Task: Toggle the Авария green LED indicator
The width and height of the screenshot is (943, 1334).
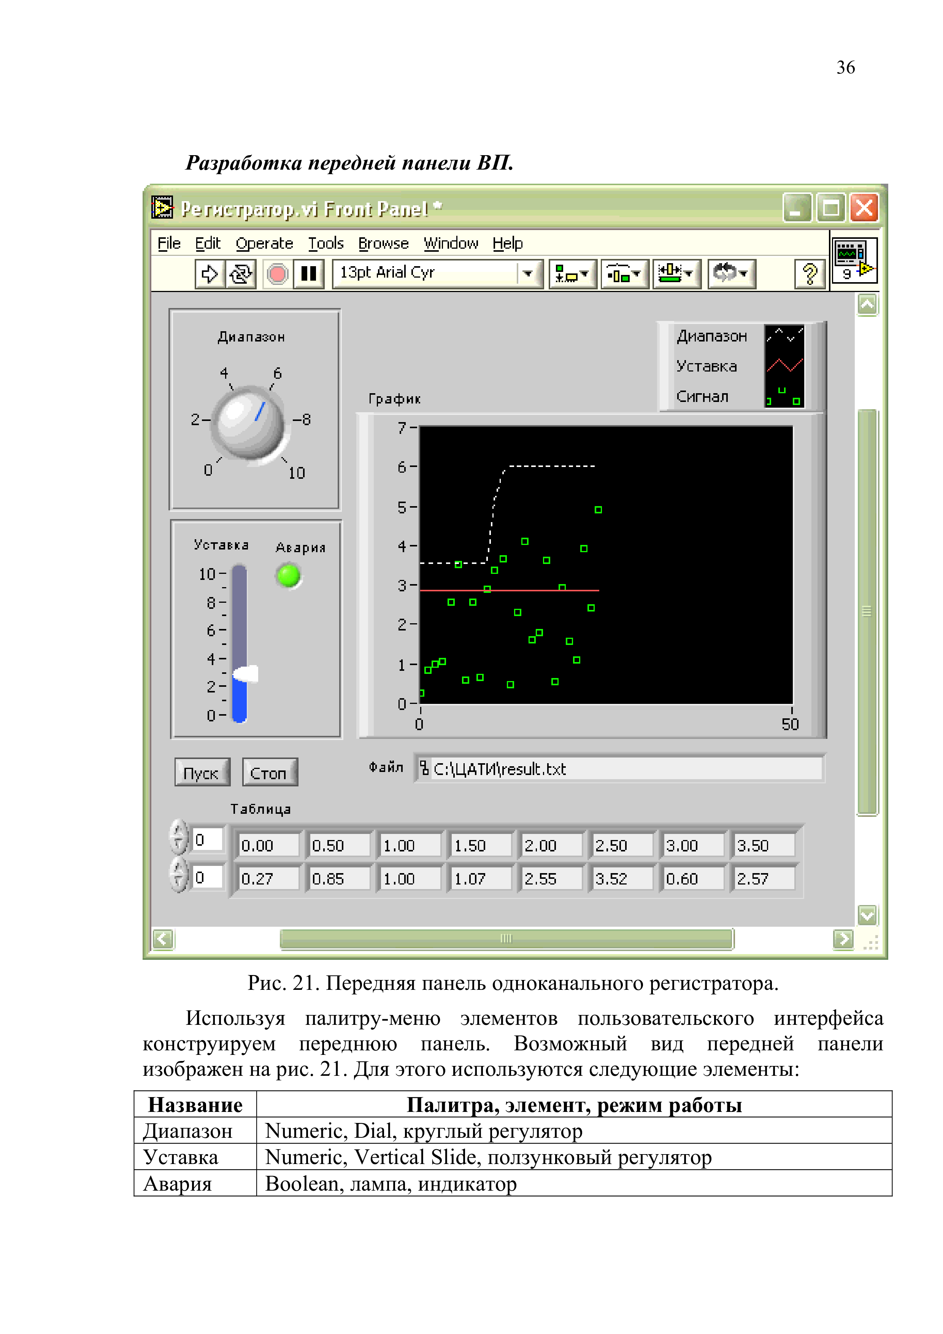Action: (289, 576)
